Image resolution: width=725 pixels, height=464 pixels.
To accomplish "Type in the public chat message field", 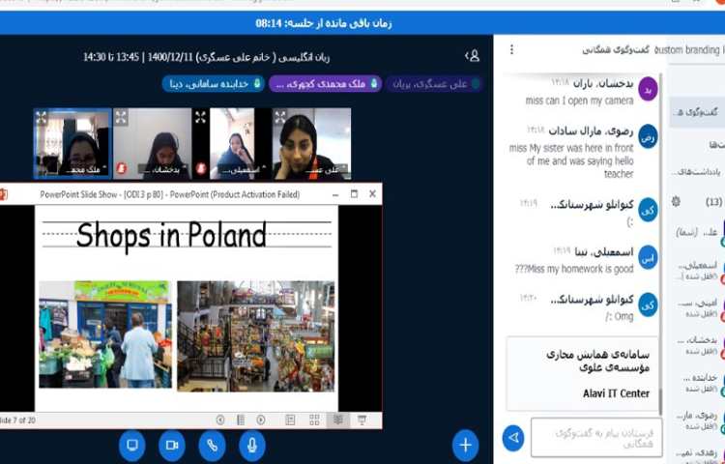I will coord(594,438).
